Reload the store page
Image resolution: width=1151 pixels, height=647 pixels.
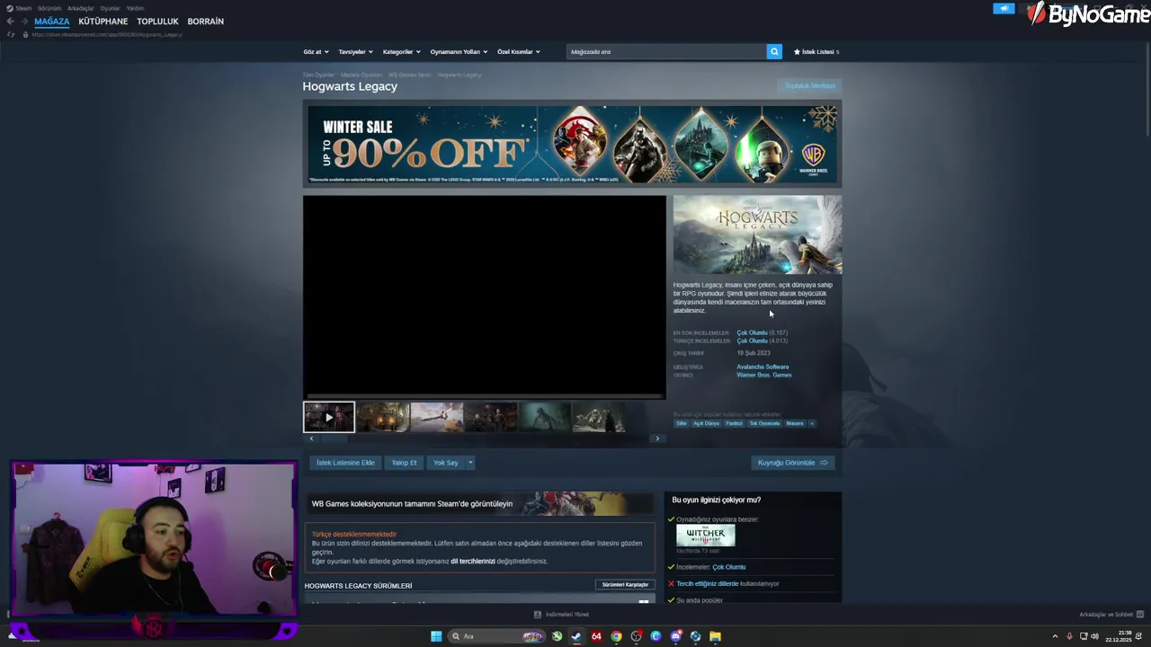click(x=11, y=34)
